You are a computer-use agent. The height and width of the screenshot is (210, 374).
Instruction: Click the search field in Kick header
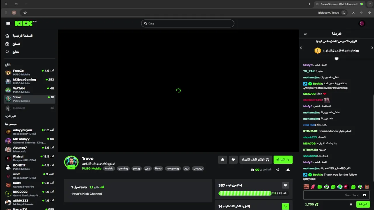pyautogui.click(x=188, y=23)
